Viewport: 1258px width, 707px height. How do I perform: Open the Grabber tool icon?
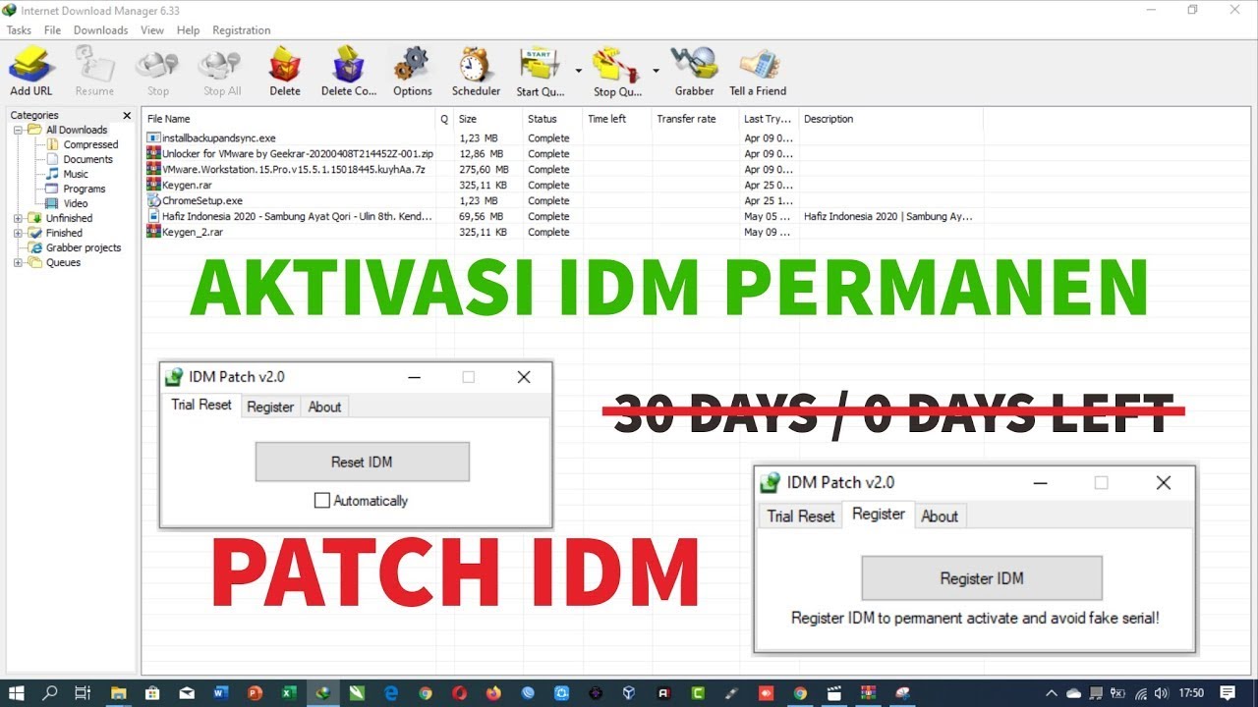(x=694, y=71)
